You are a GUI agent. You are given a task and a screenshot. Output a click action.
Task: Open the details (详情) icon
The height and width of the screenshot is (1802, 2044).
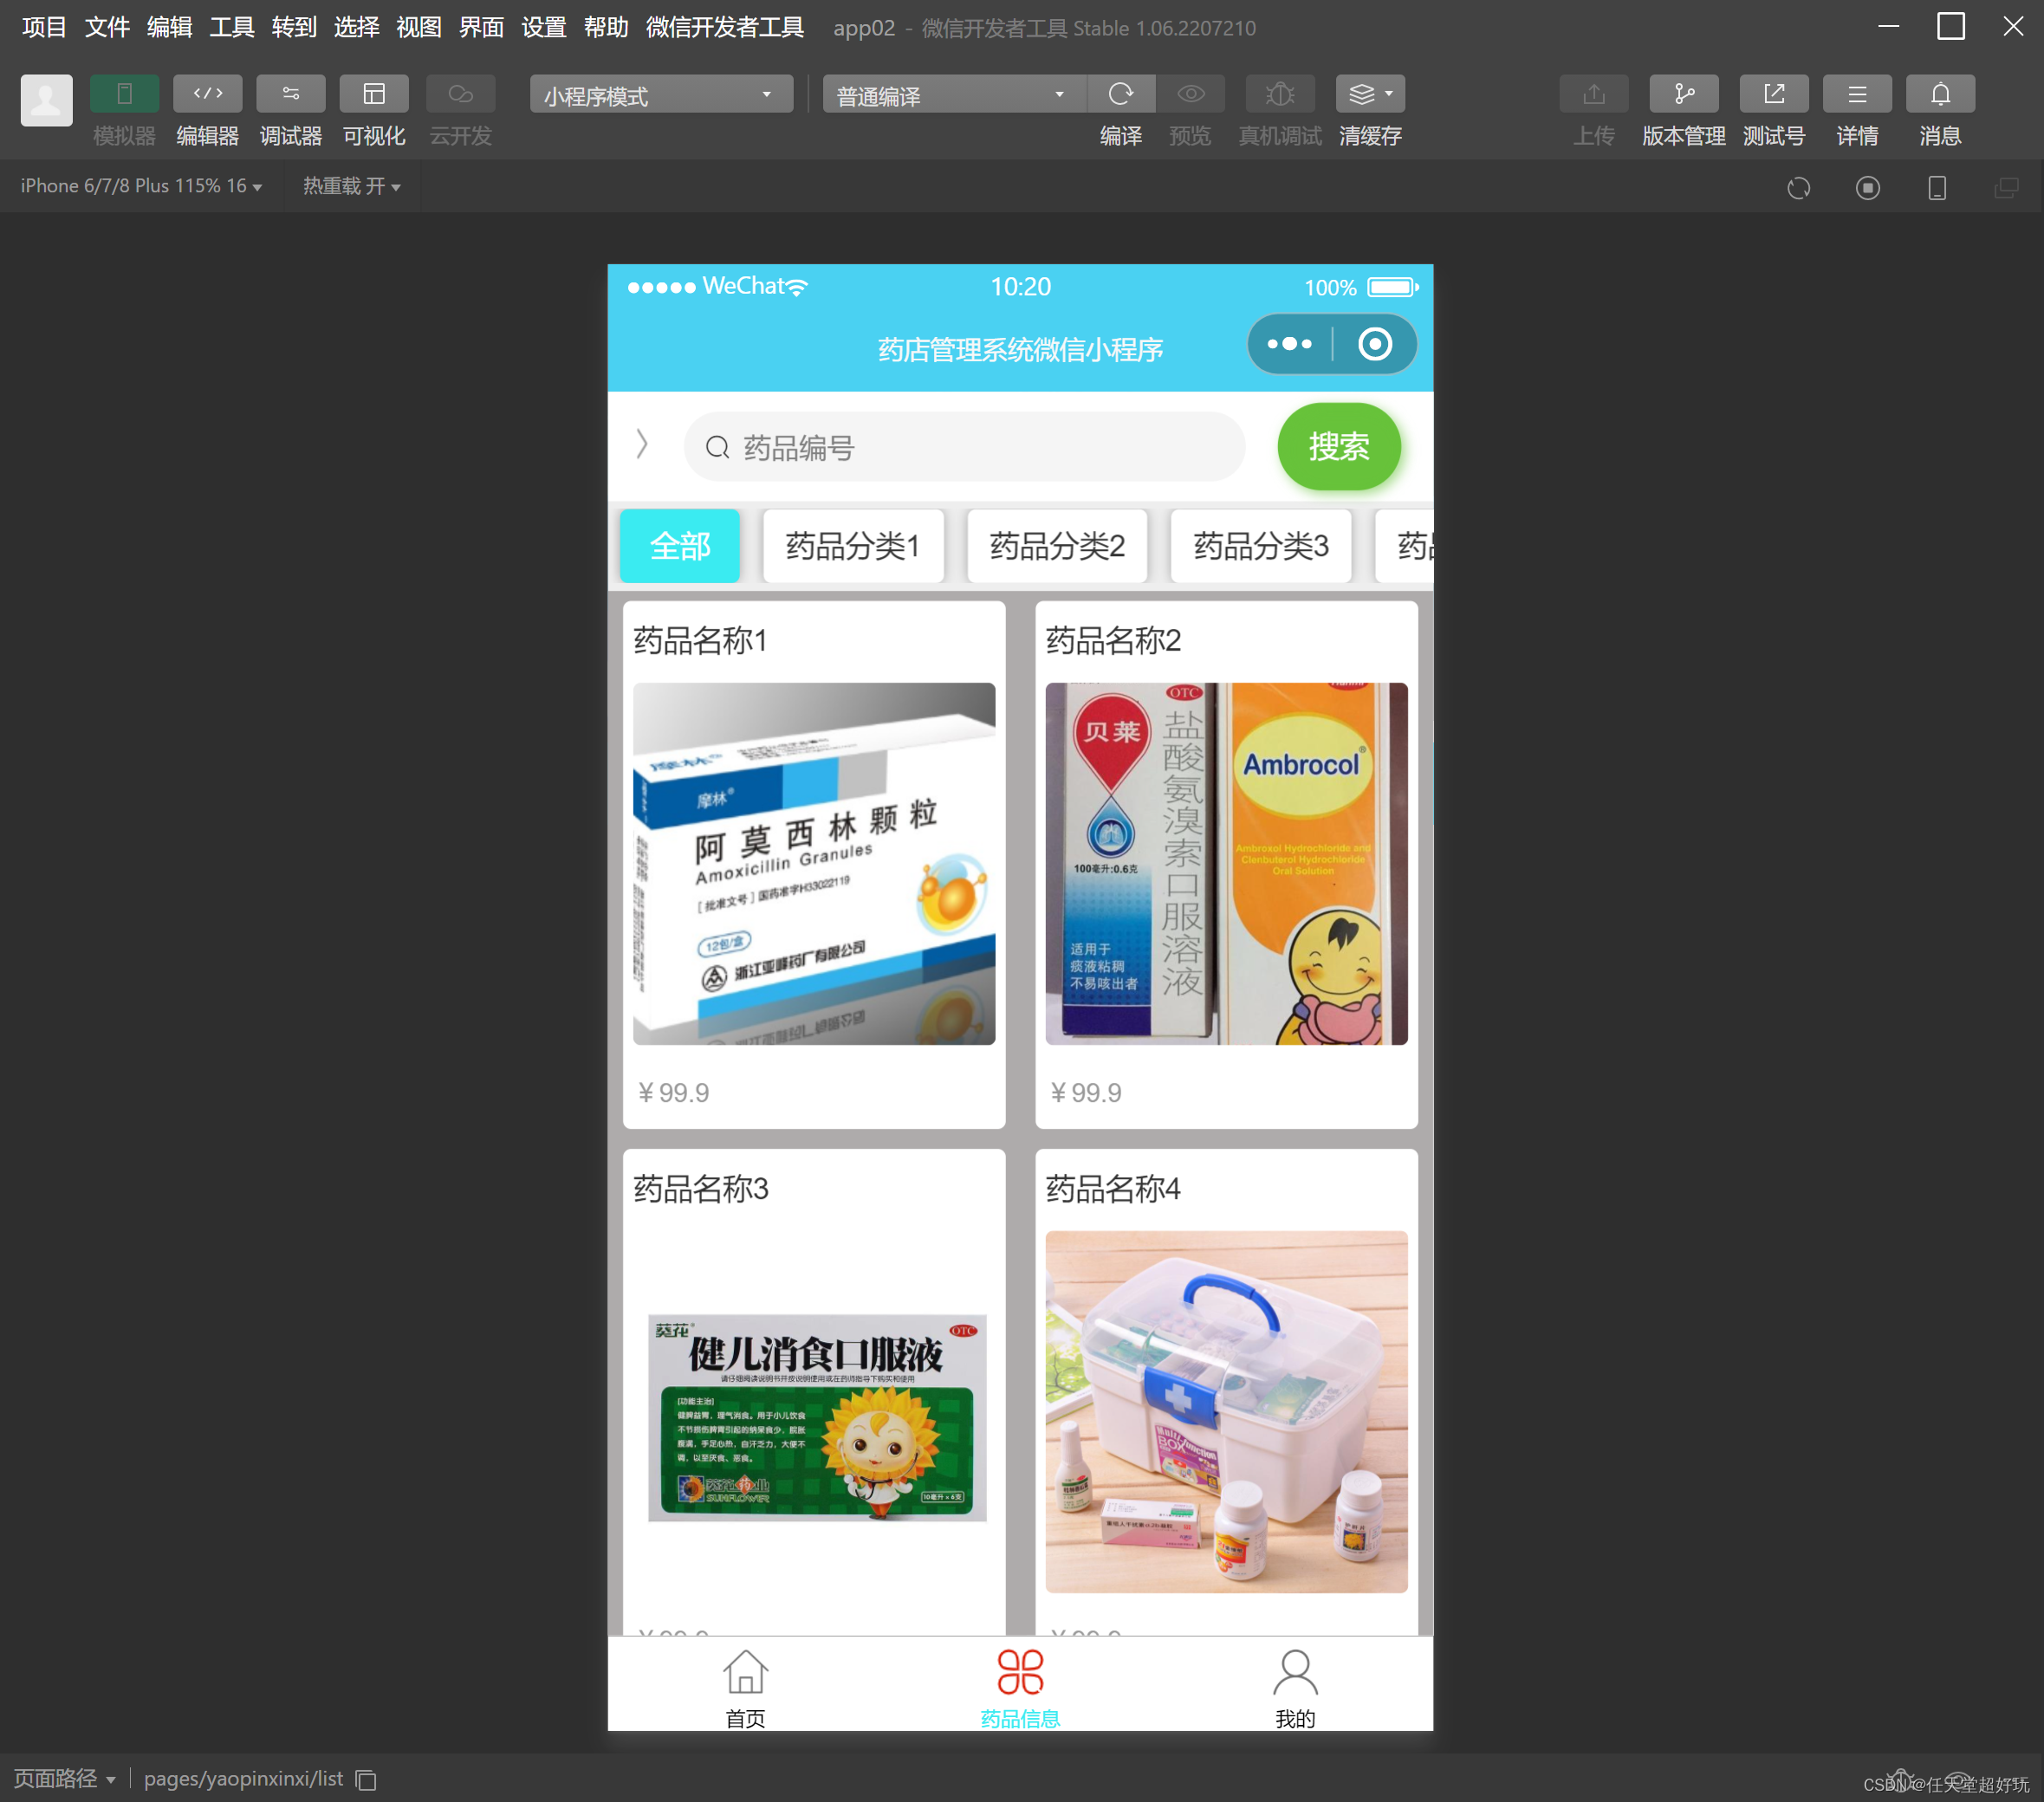[1857, 94]
